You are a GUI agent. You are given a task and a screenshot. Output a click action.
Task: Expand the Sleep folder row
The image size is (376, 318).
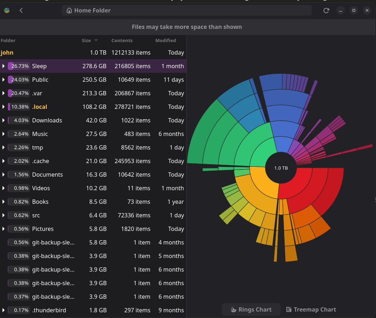pyautogui.click(x=3, y=66)
